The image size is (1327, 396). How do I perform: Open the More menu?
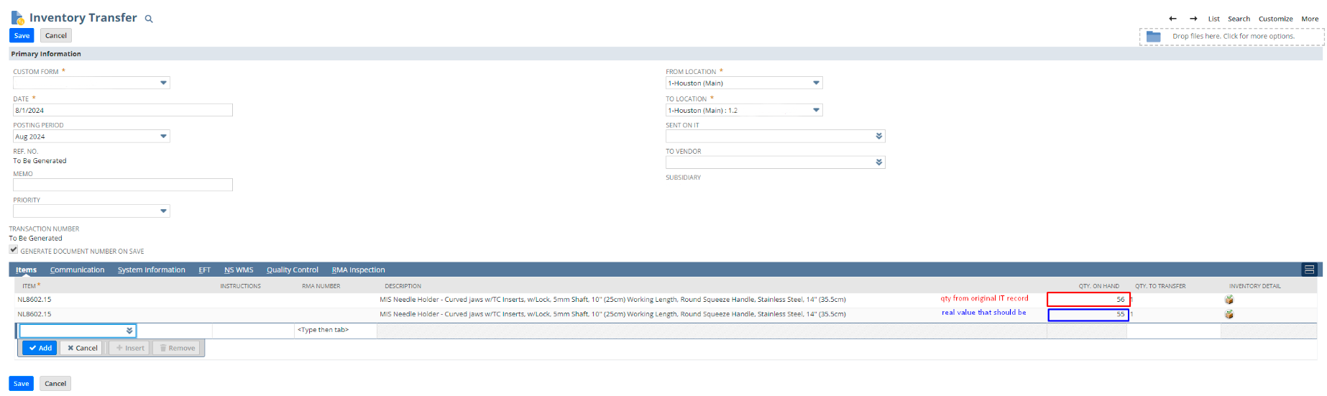(x=1310, y=19)
